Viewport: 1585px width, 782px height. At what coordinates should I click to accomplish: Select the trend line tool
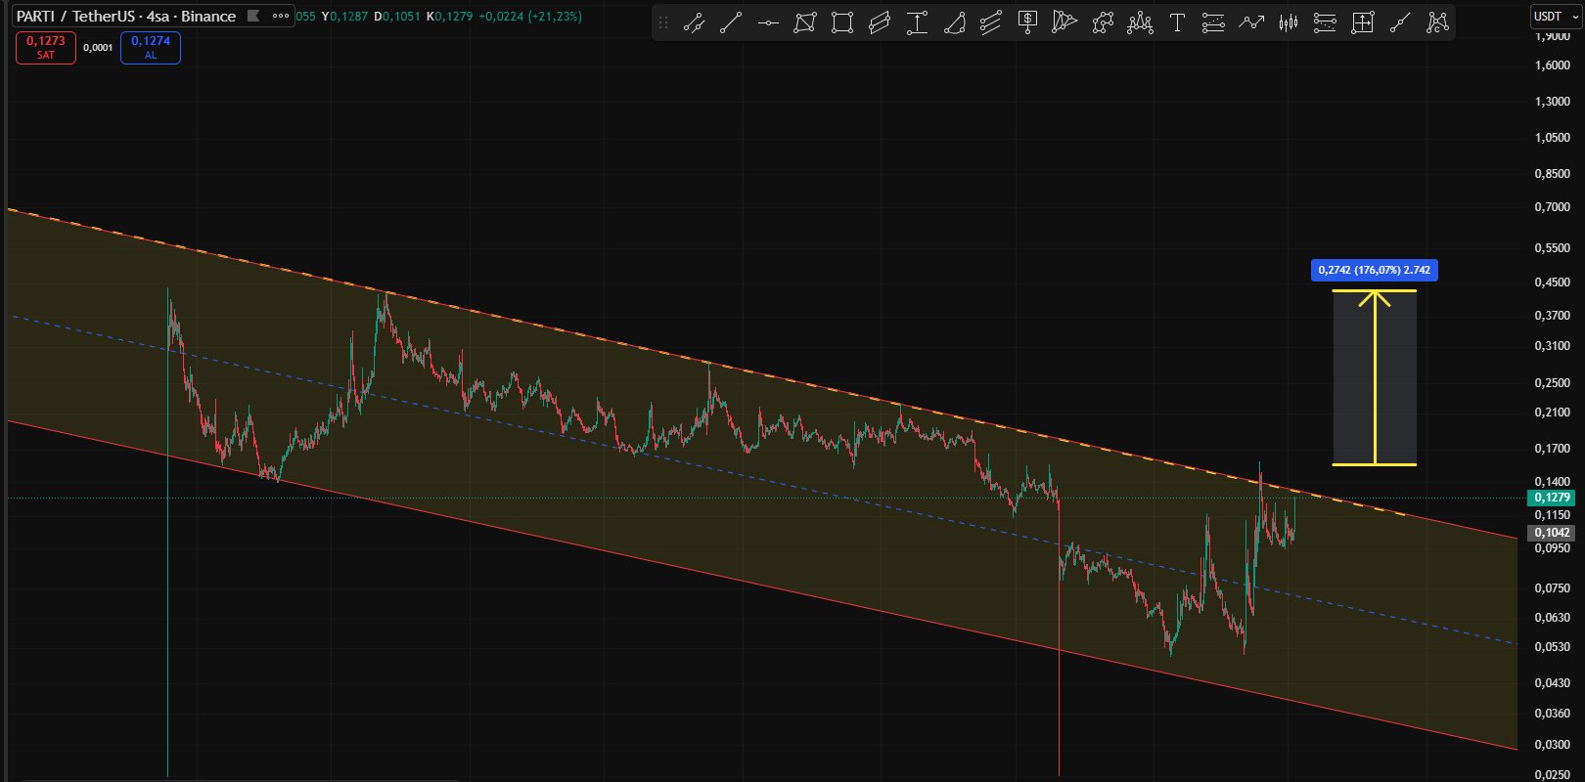731,22
